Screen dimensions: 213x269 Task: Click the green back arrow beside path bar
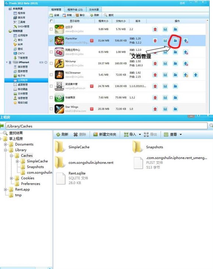(x=2, y=126)
